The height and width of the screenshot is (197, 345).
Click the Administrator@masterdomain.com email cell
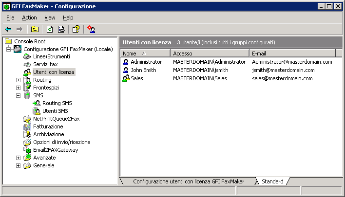pos(292,62)
